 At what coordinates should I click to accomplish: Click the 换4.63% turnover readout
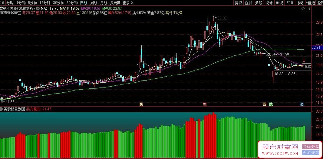click(139, 13)
